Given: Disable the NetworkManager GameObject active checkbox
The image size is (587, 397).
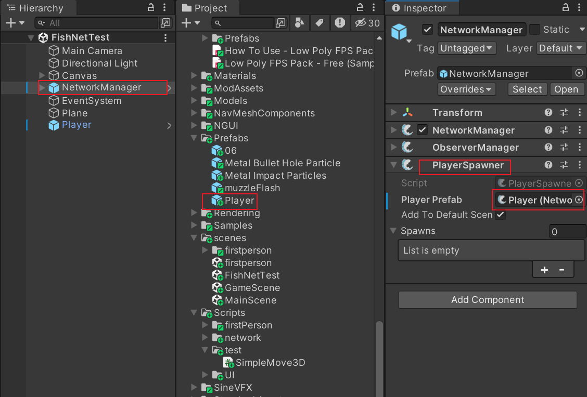Looking at the screenshot, I should pyautogui.click(x=427, y=30).
